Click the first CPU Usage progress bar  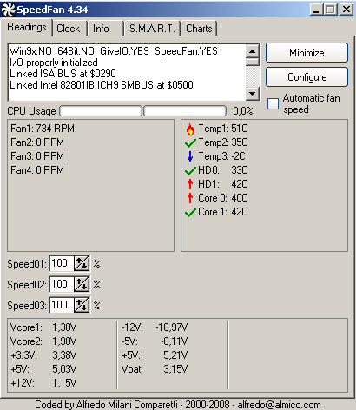click(101, 111)
